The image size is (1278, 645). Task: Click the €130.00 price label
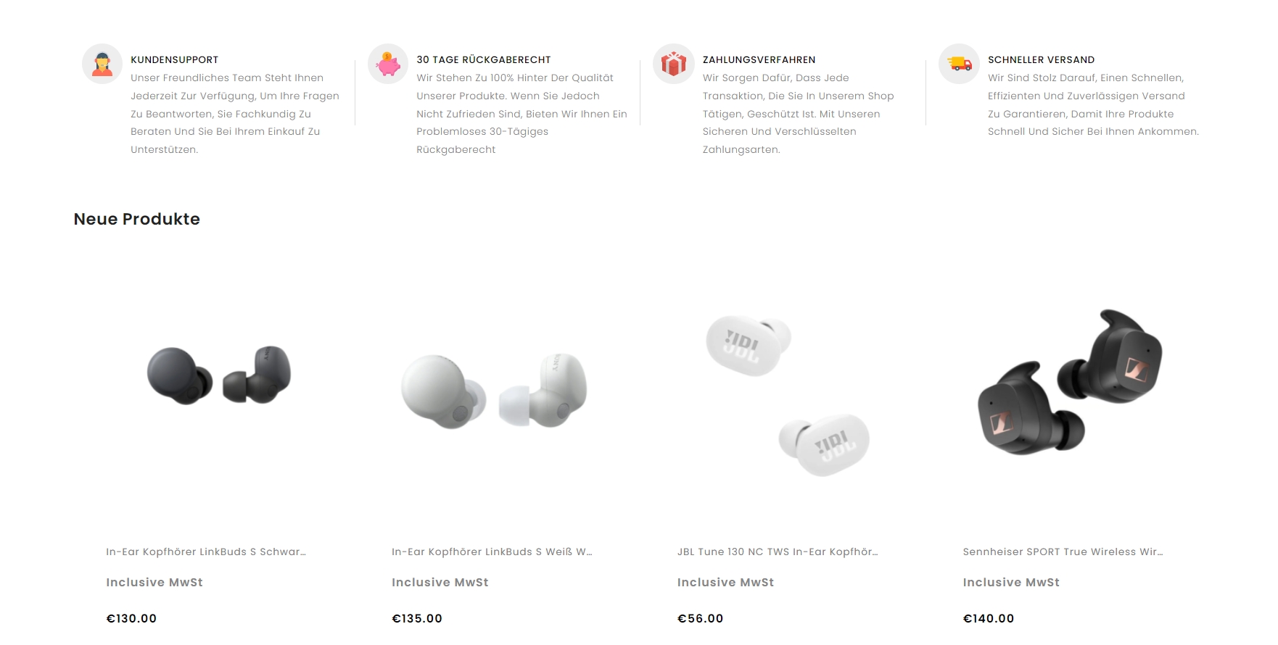(131, 618)
